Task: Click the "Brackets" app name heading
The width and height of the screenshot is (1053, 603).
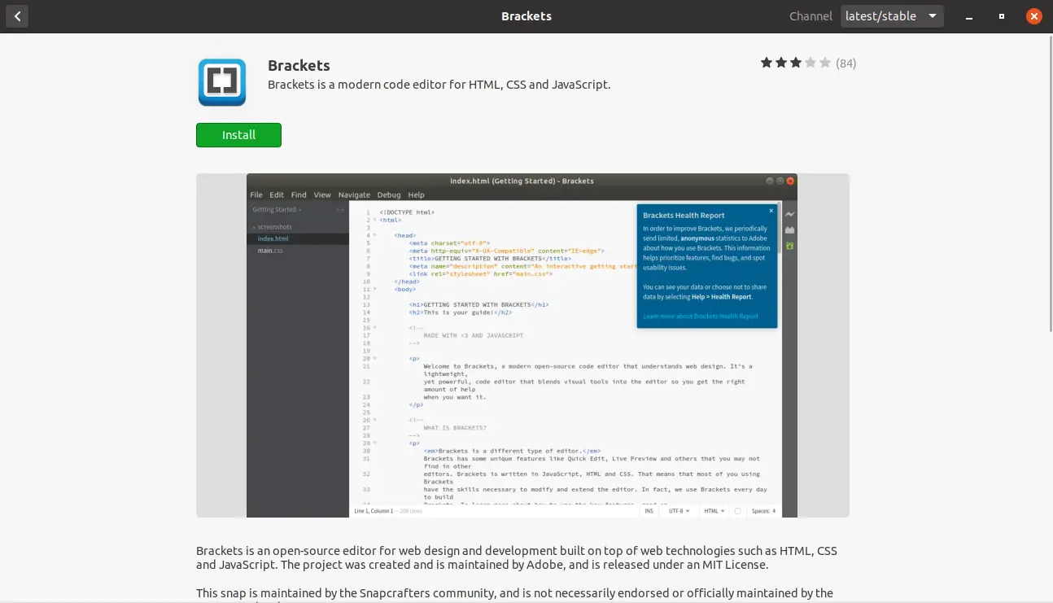Action: 299,66
